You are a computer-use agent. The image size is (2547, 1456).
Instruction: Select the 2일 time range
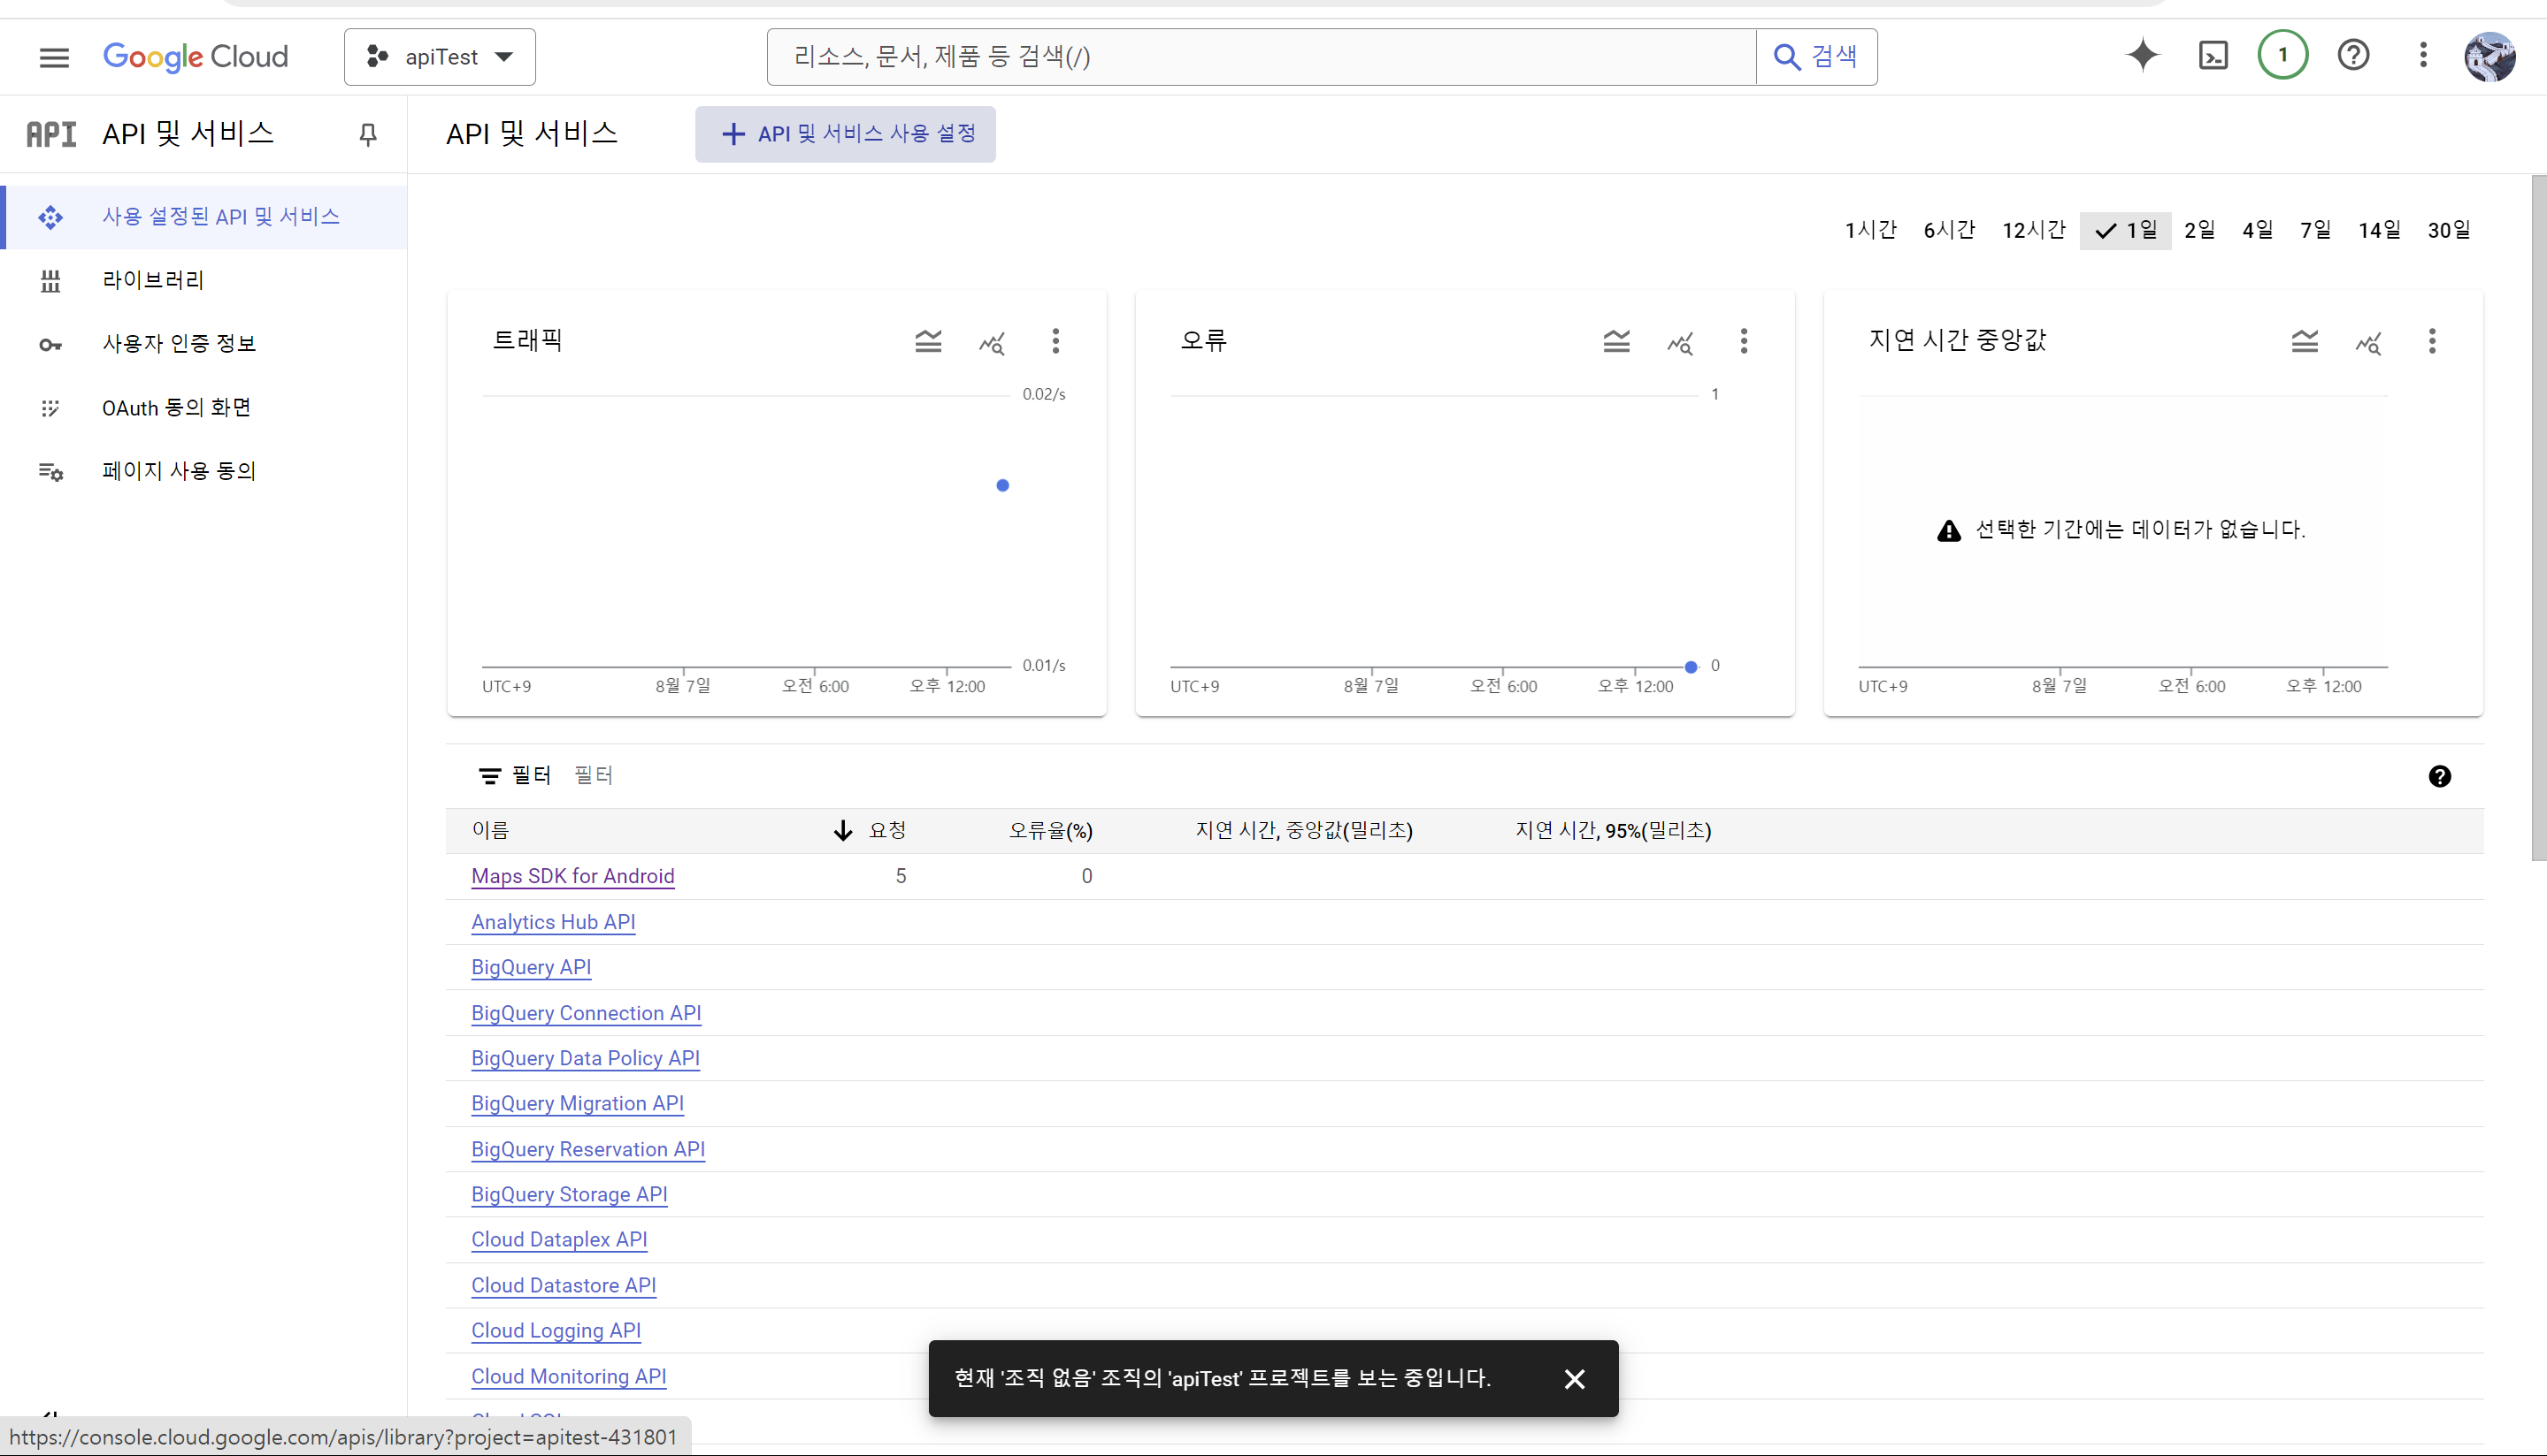(x=2198, y=231)
